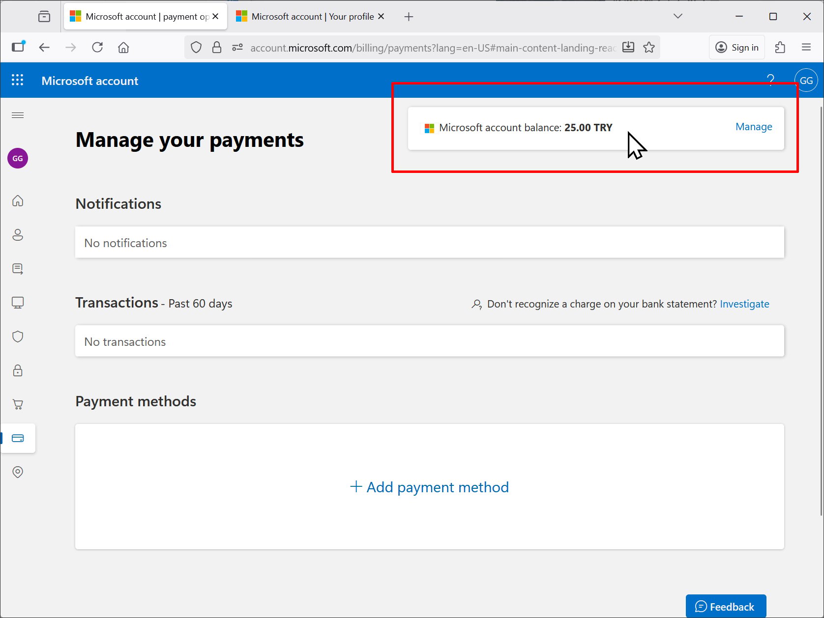Open the Your info person icon
The width and height of the screenshot is (824, 618).
tap(18, 235)
